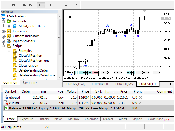Click the Accounts folder icon in Navigator

(x=9, y=21)
